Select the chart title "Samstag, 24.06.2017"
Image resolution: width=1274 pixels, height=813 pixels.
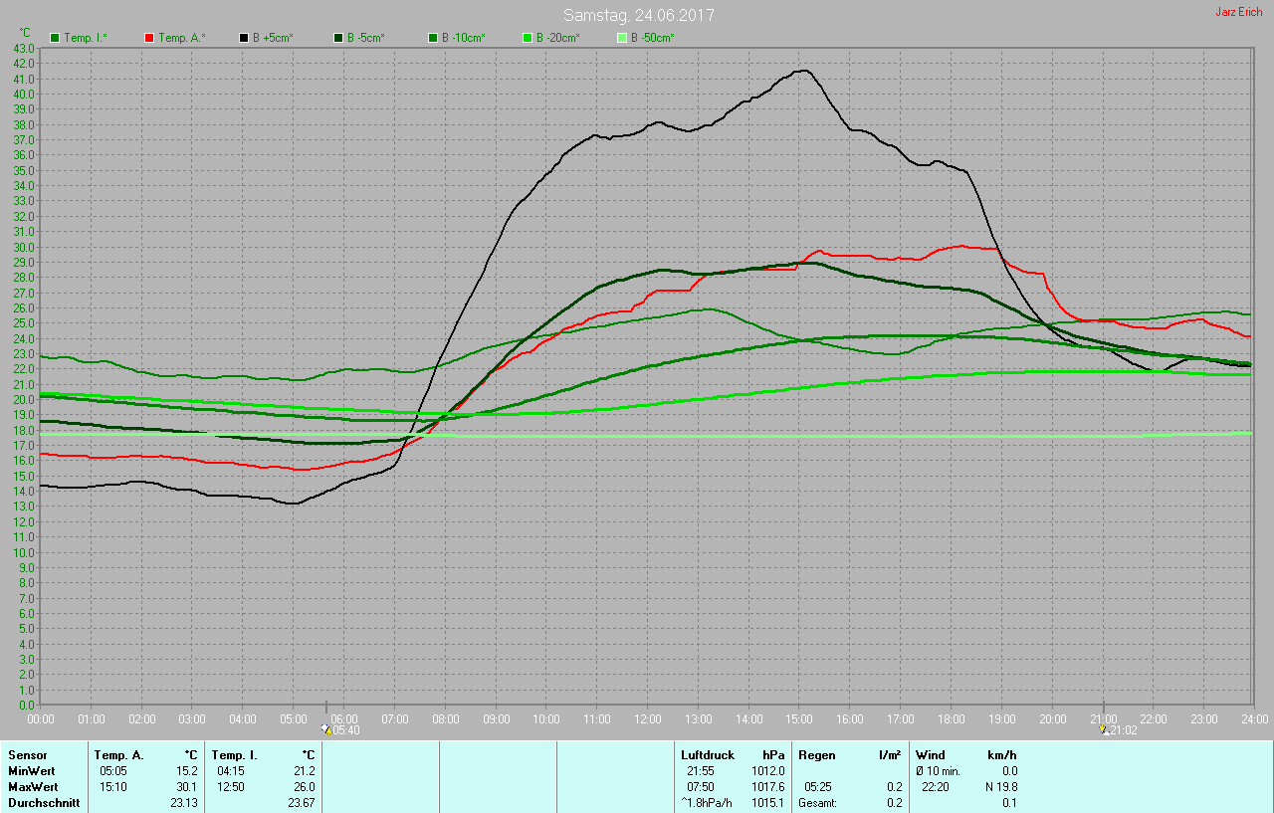[x=638, y=15]
